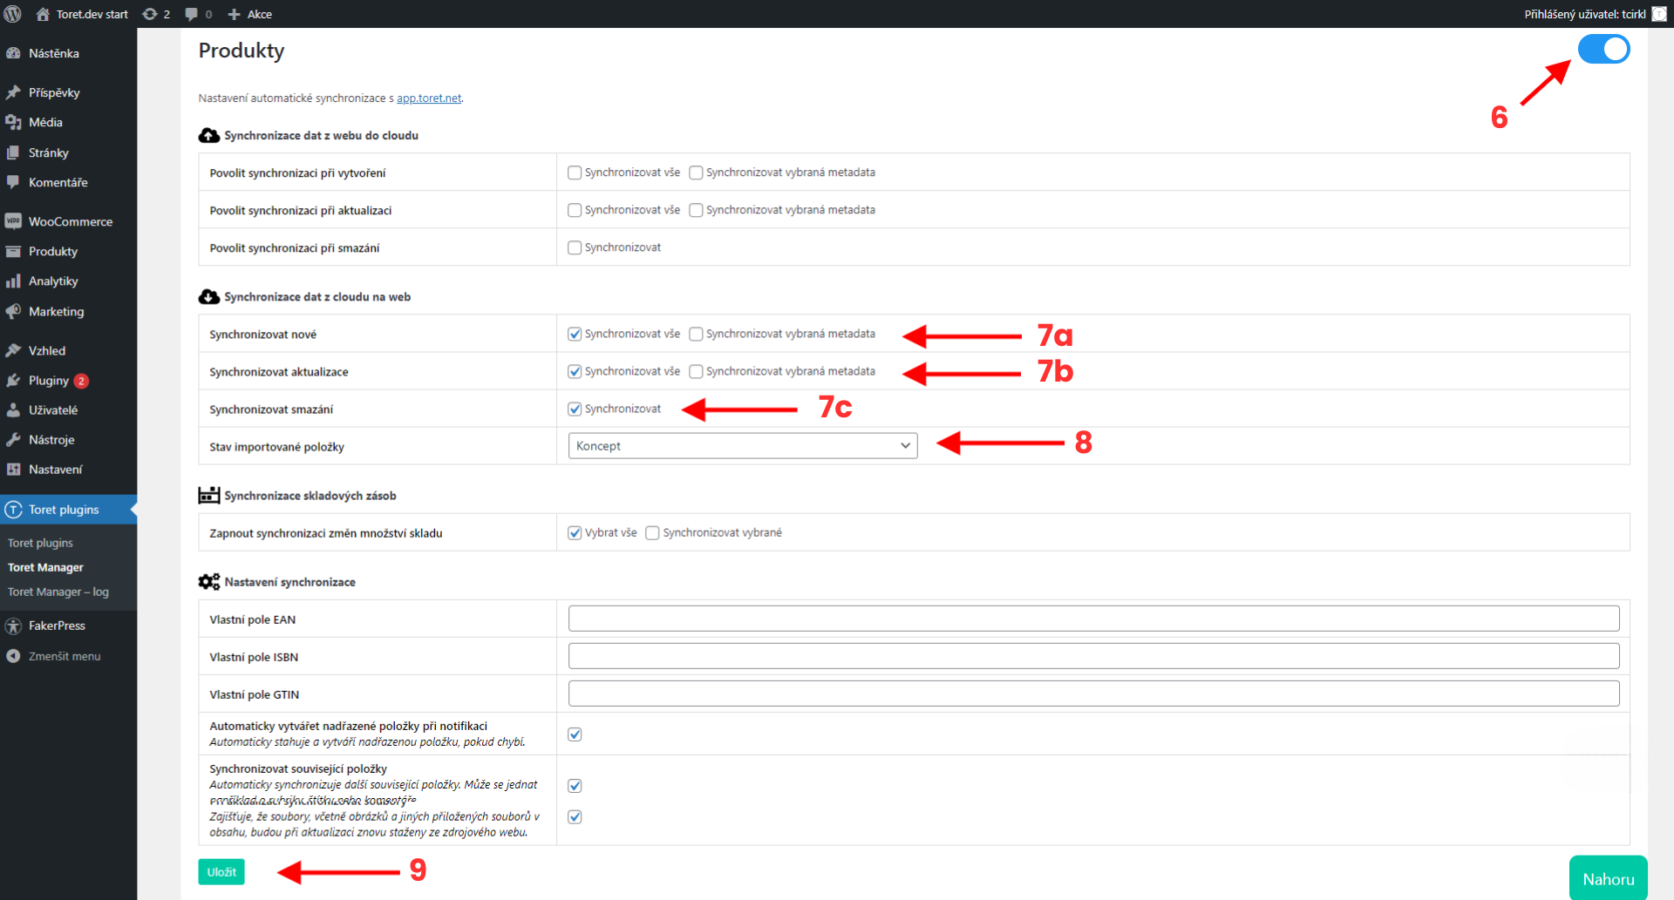Image resolution: width=1674 pixels, height=900 pixels.
Task: Click the Komentáře icon in sidebar
Action: pos(13,182)
